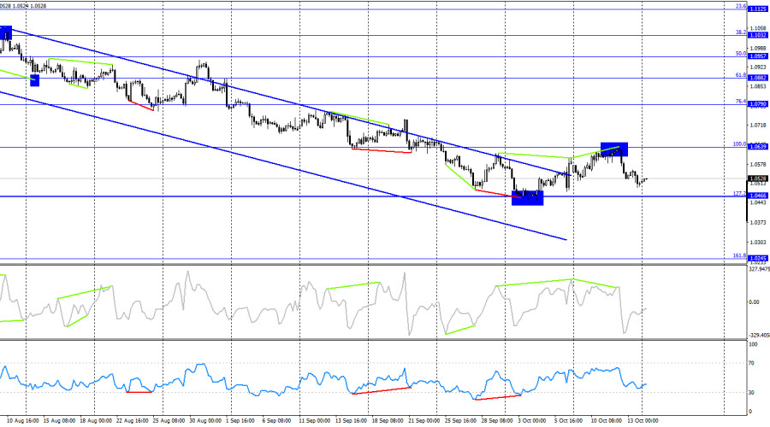Click the 10 Aug 16:00 date label
770x427 pixels.
pyautogui.click(x=23, y=421)
